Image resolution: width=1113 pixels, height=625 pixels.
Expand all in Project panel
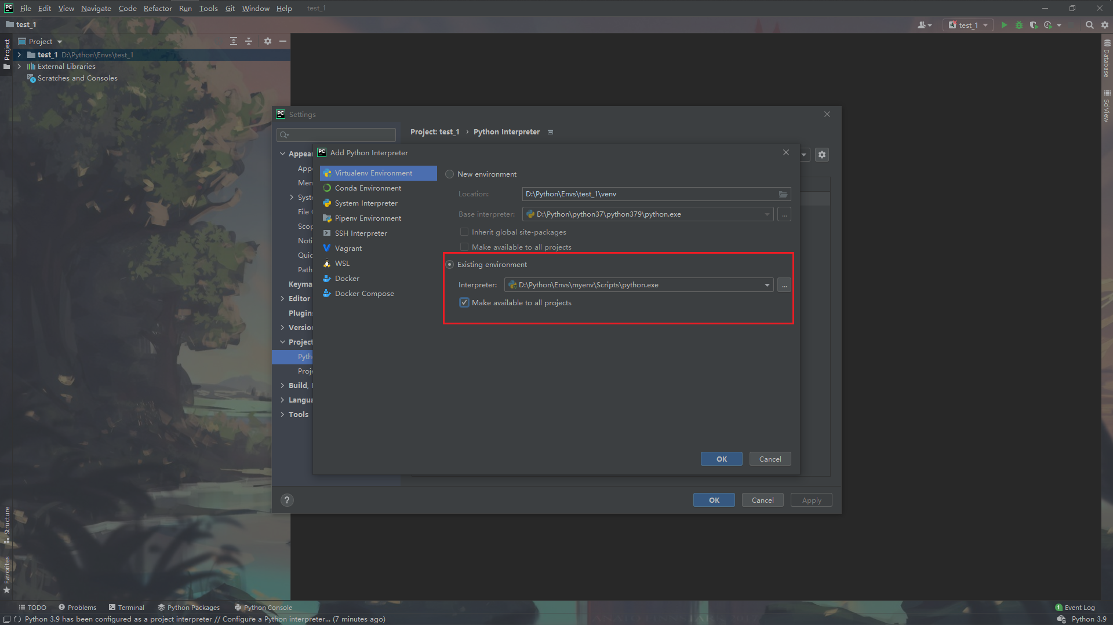[234, 41]
